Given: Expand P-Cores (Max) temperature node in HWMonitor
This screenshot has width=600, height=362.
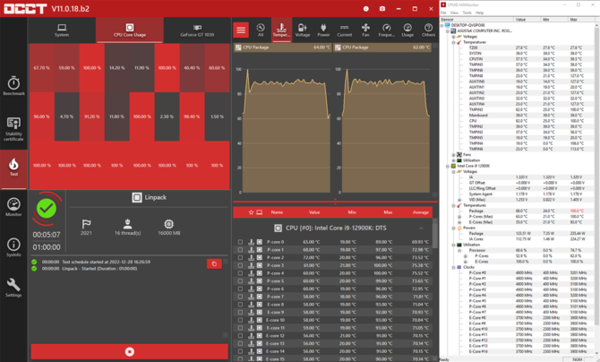Looking at the screenshot, I should point(459,217).
